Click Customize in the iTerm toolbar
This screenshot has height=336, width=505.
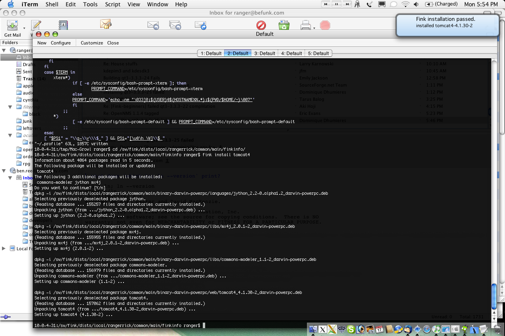92,43
